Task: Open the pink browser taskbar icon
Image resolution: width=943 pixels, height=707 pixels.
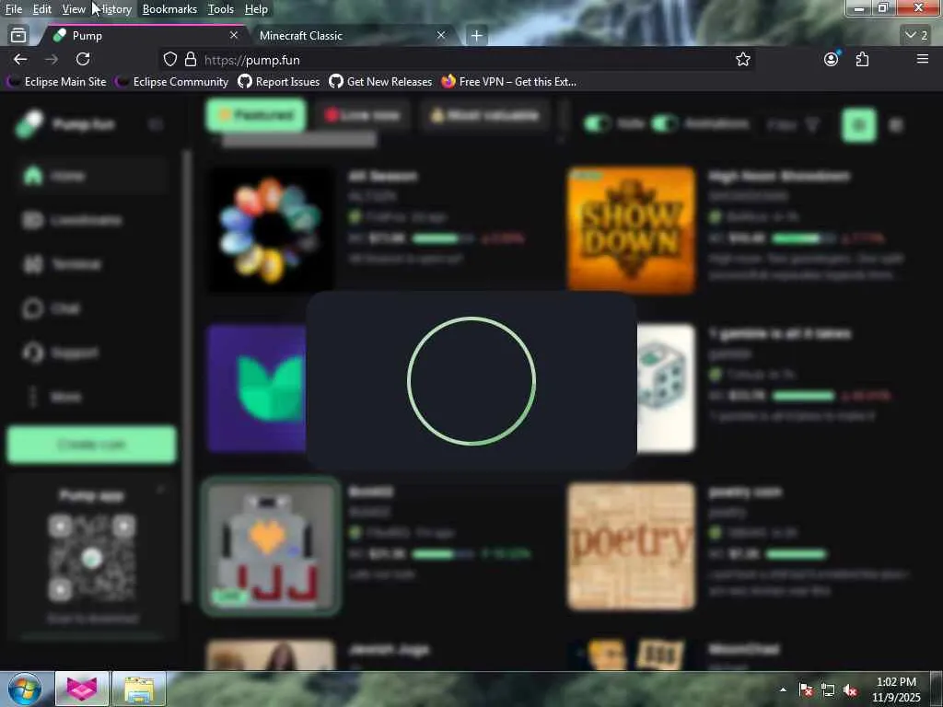Action: point(82,689)
